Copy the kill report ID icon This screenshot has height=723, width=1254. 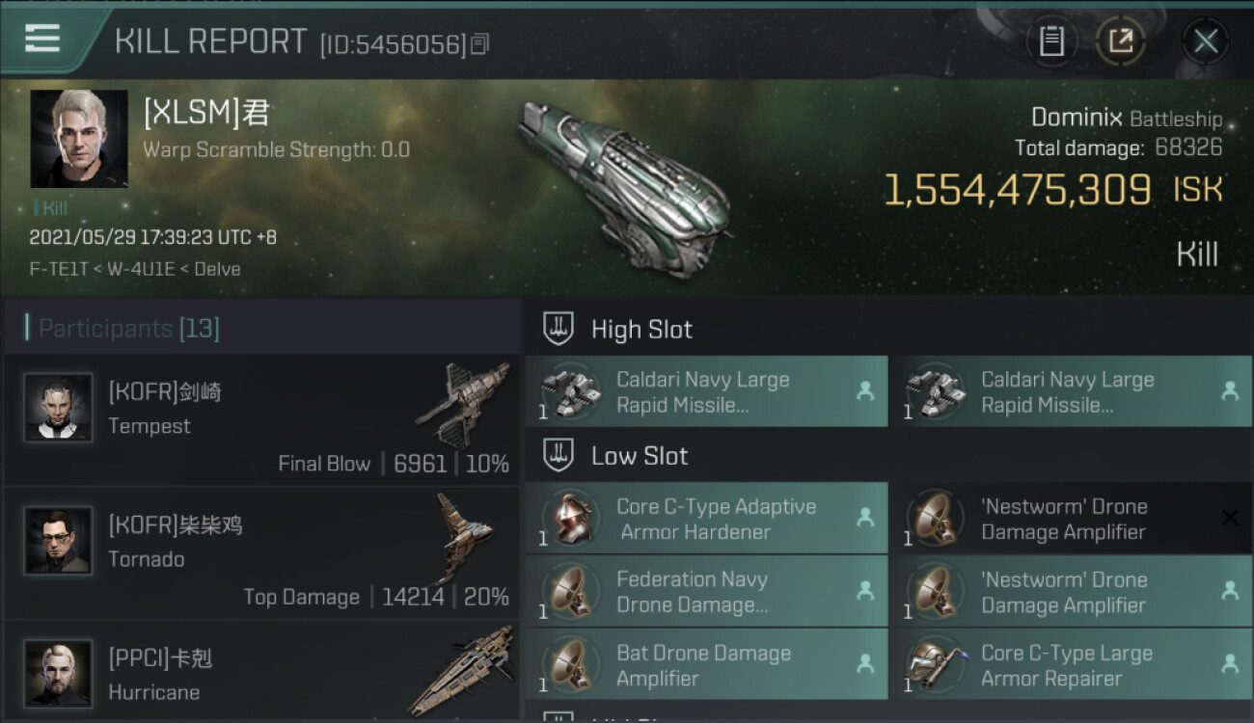(480, 43)
